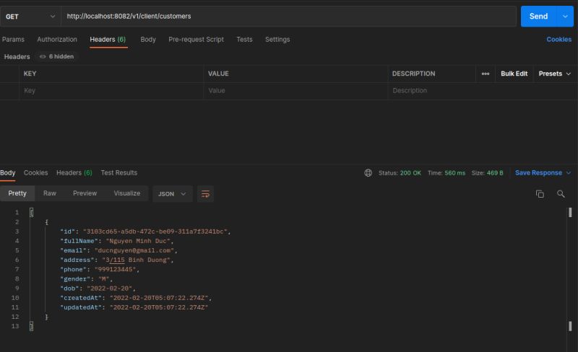Toggle the 6 hidden headers eye button
The image size is (578, 352).
(x=57, y=56)
